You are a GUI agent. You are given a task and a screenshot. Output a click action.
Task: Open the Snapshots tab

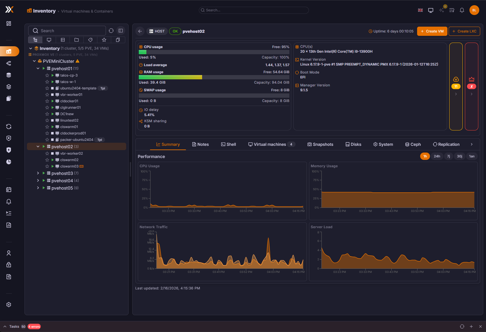[320, 144]
